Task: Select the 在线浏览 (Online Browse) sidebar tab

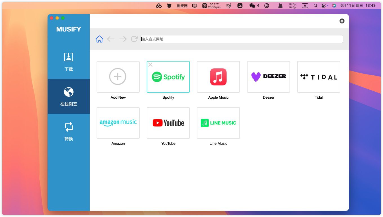Action: click(69, 97)
